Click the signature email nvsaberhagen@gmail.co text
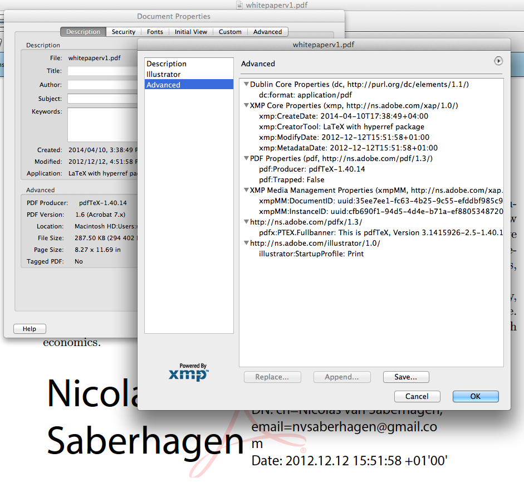This screenshot has width=524, height=482. click(344, 427)
